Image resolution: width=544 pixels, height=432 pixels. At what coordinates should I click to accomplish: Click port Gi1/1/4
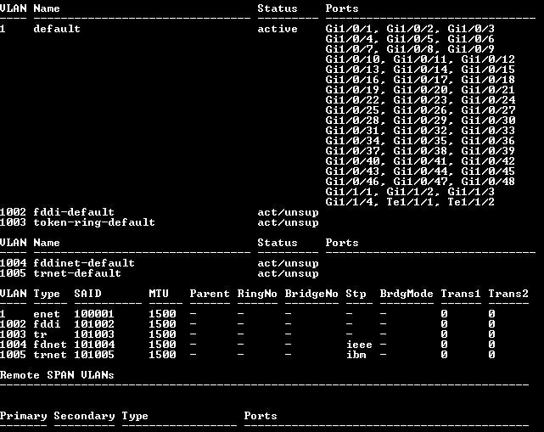click(x=349, y=202)
